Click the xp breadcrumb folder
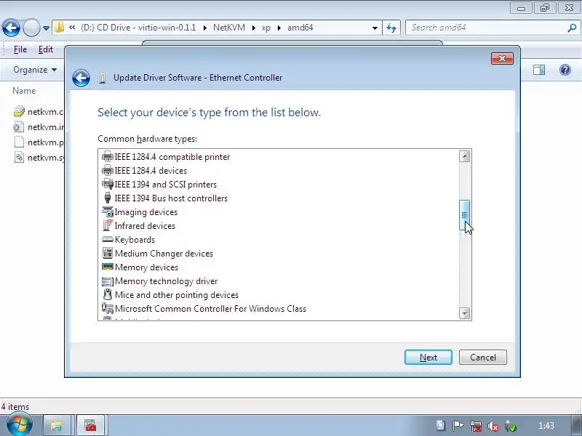This screenshot has height=436, width=582. point(266,28)
